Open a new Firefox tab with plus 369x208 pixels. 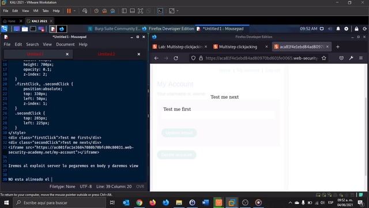338,47
